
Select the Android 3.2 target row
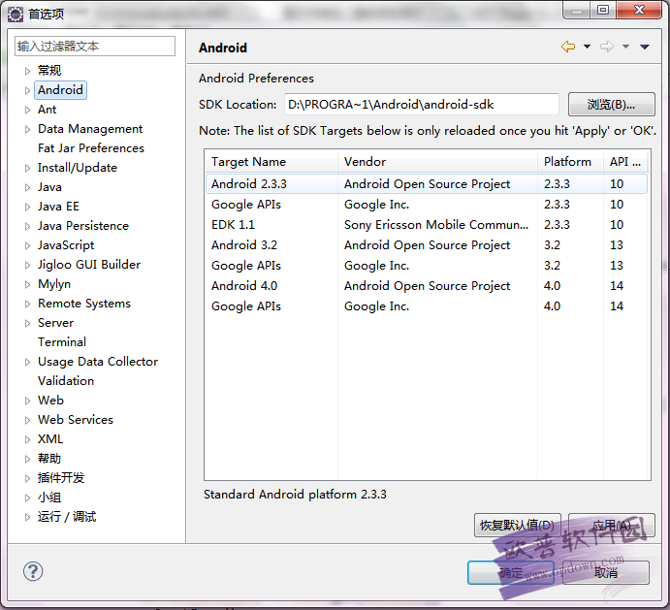[x=427, y=245]
